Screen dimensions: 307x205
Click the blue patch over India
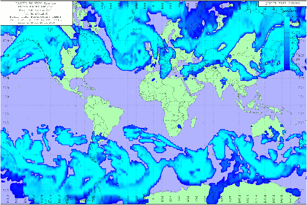[x=223, y=82]
